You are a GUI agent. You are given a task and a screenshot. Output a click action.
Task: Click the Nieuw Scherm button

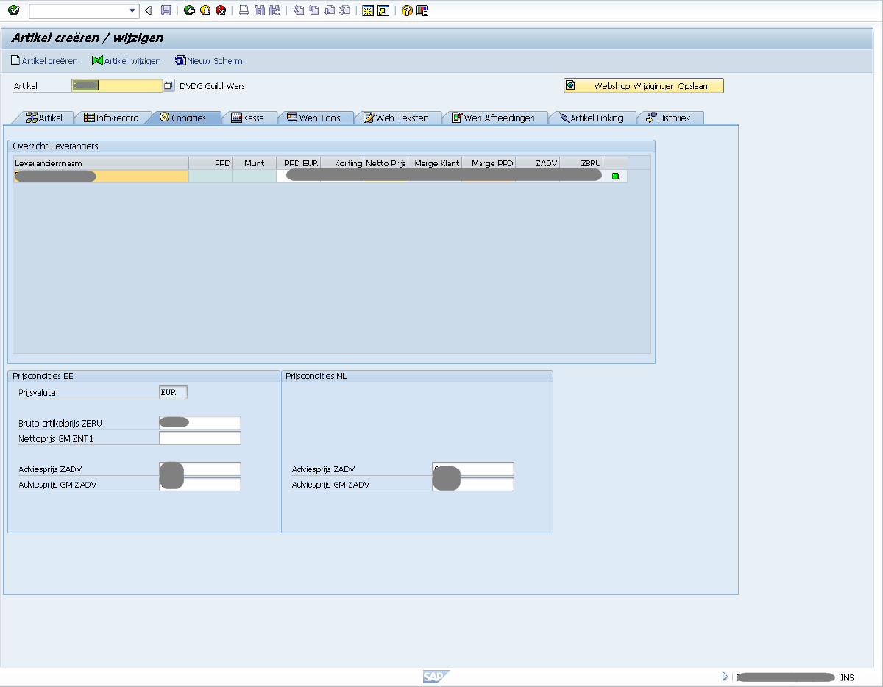[x=208, y=61]
